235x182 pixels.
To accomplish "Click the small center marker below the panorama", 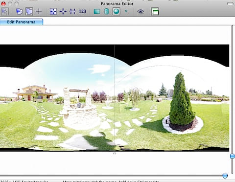I will (115, 153).
